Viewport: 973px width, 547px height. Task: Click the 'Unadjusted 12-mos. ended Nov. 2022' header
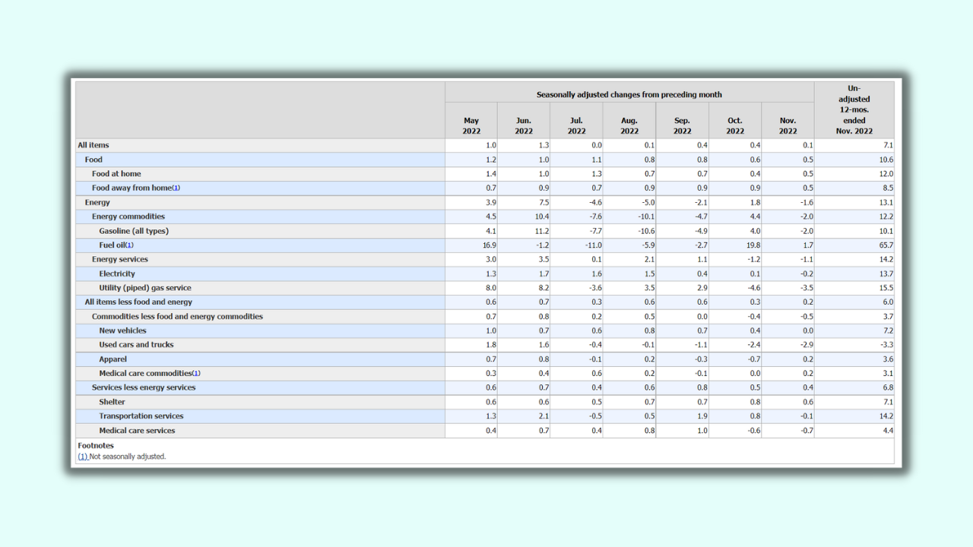[854, 109]
